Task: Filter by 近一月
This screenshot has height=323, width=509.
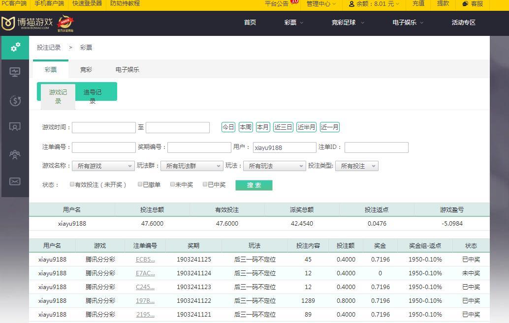Action: [329, 127]
